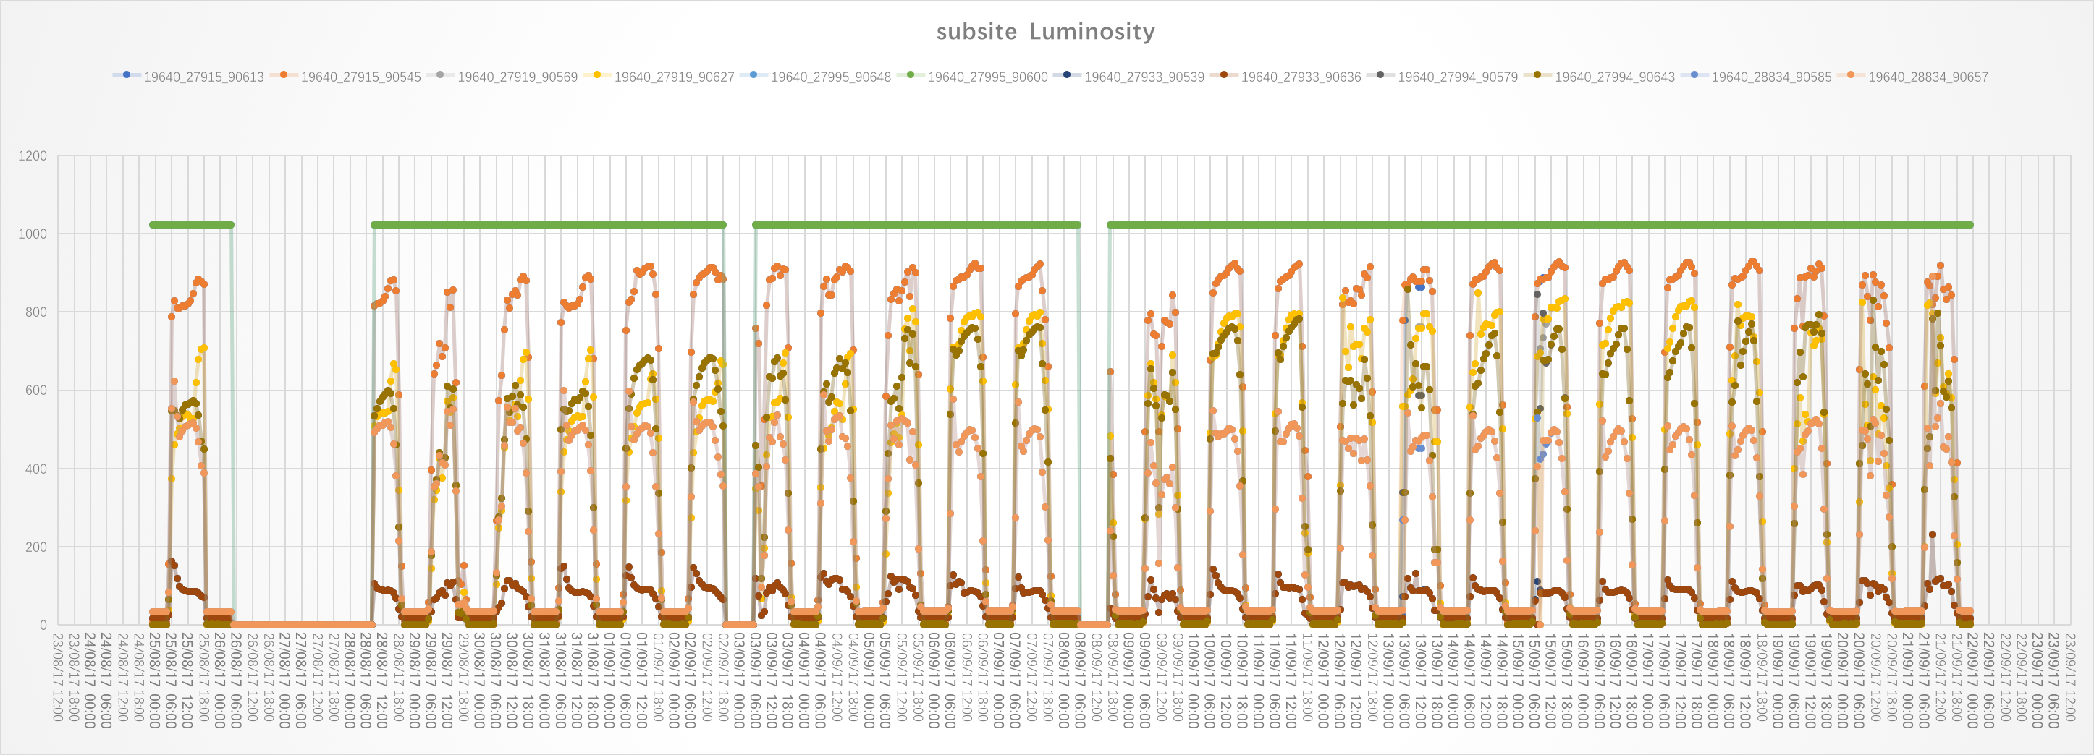2094x755 pixels.
Task: Click x-axis label 01/09/17 00:00
Action: point(609,681)
